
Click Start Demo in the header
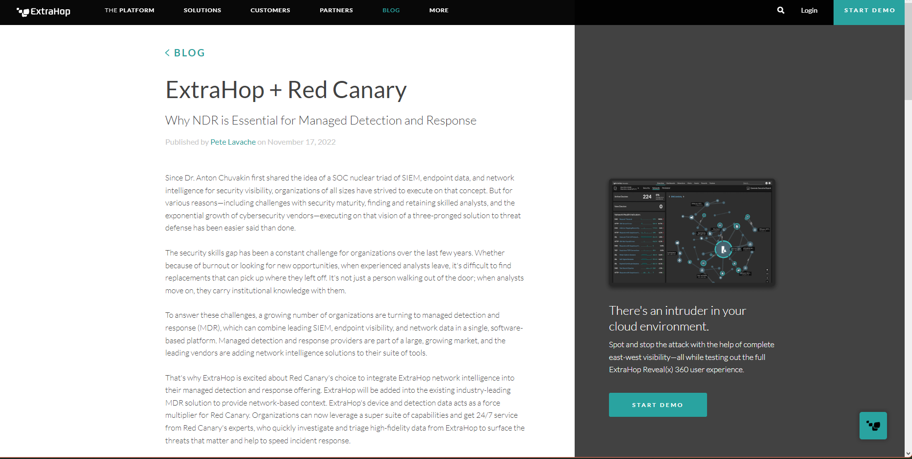coord(869,12)
